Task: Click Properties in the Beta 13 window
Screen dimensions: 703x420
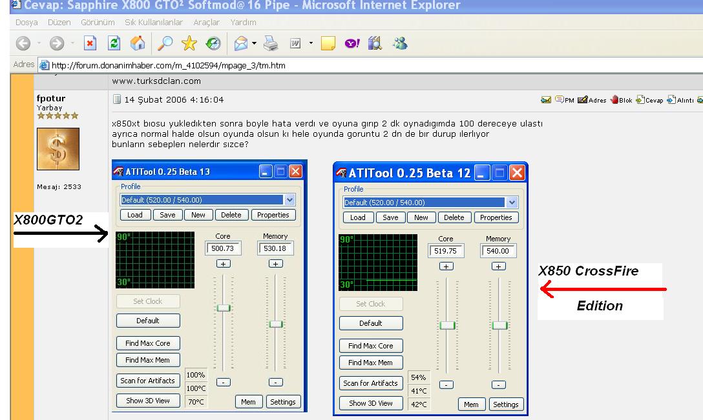Action: click(x=273, y=215)
